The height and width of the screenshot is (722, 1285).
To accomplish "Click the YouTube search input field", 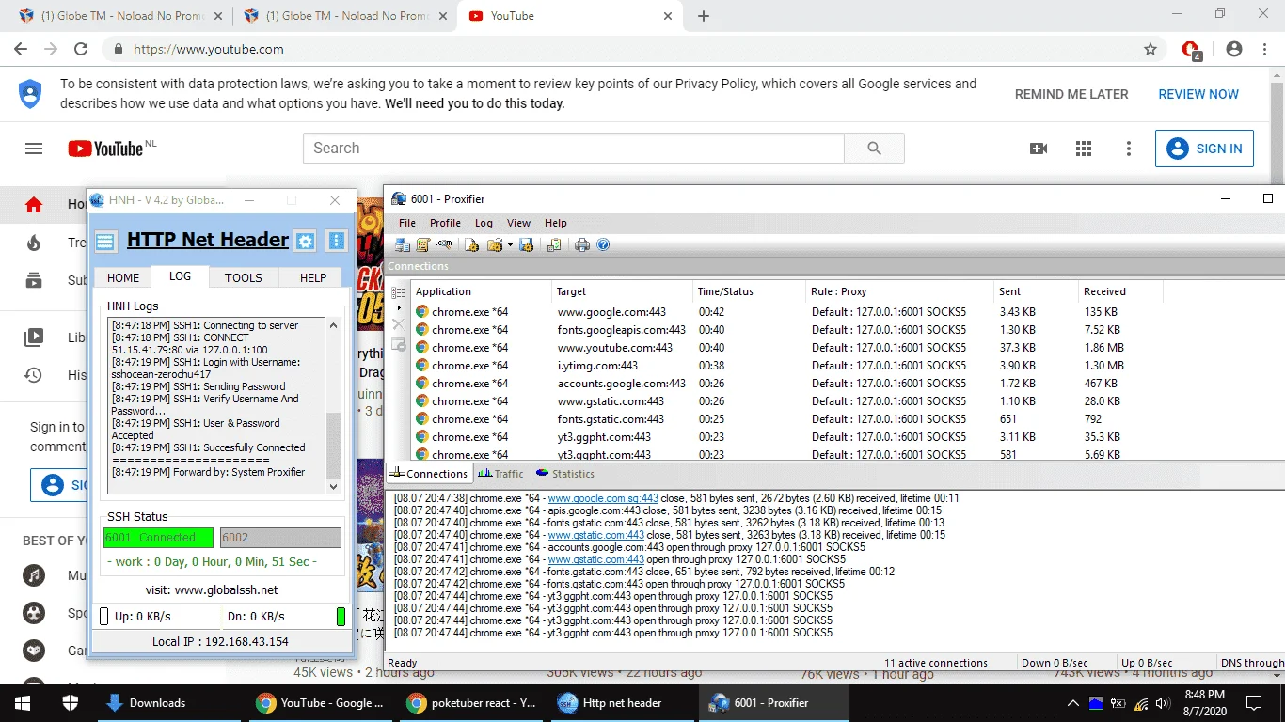I will pos(574,149).
